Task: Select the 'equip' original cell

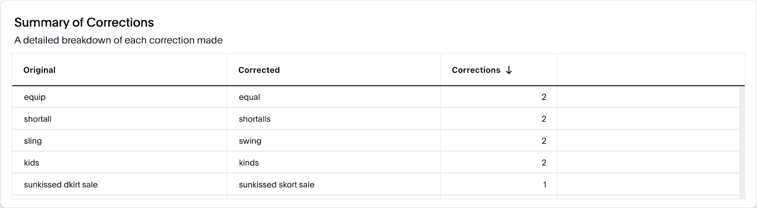Action: click(x=120, y=97)
